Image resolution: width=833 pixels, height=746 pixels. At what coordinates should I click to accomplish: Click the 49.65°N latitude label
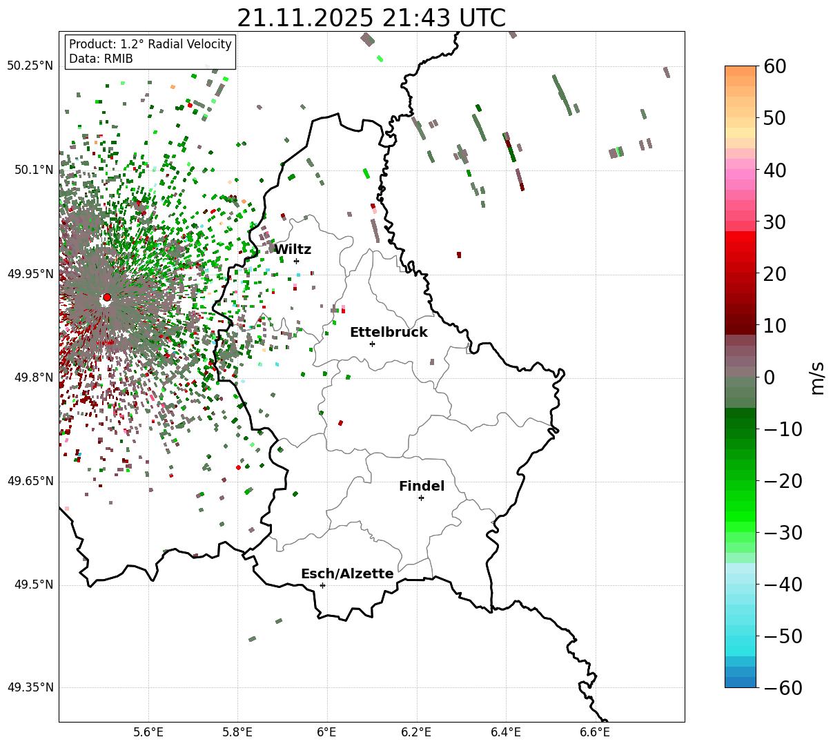(30, 481)
